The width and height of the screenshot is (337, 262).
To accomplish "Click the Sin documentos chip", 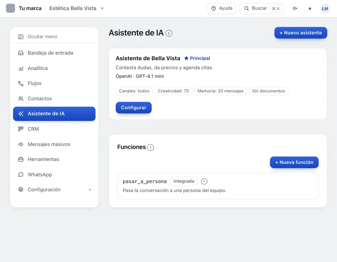I will click(x=268, y=91).
